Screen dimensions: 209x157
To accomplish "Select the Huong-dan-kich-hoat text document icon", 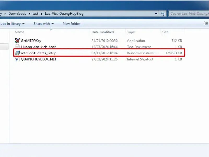I will click(x=17, y=47).
